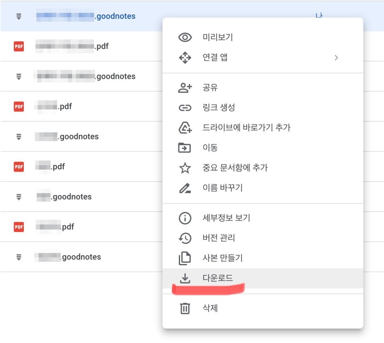Image resolution: width=384 pixels, height=343 pixels.
Task: Click the copy icon beside 사본 만들기
Action: point(185,258)
